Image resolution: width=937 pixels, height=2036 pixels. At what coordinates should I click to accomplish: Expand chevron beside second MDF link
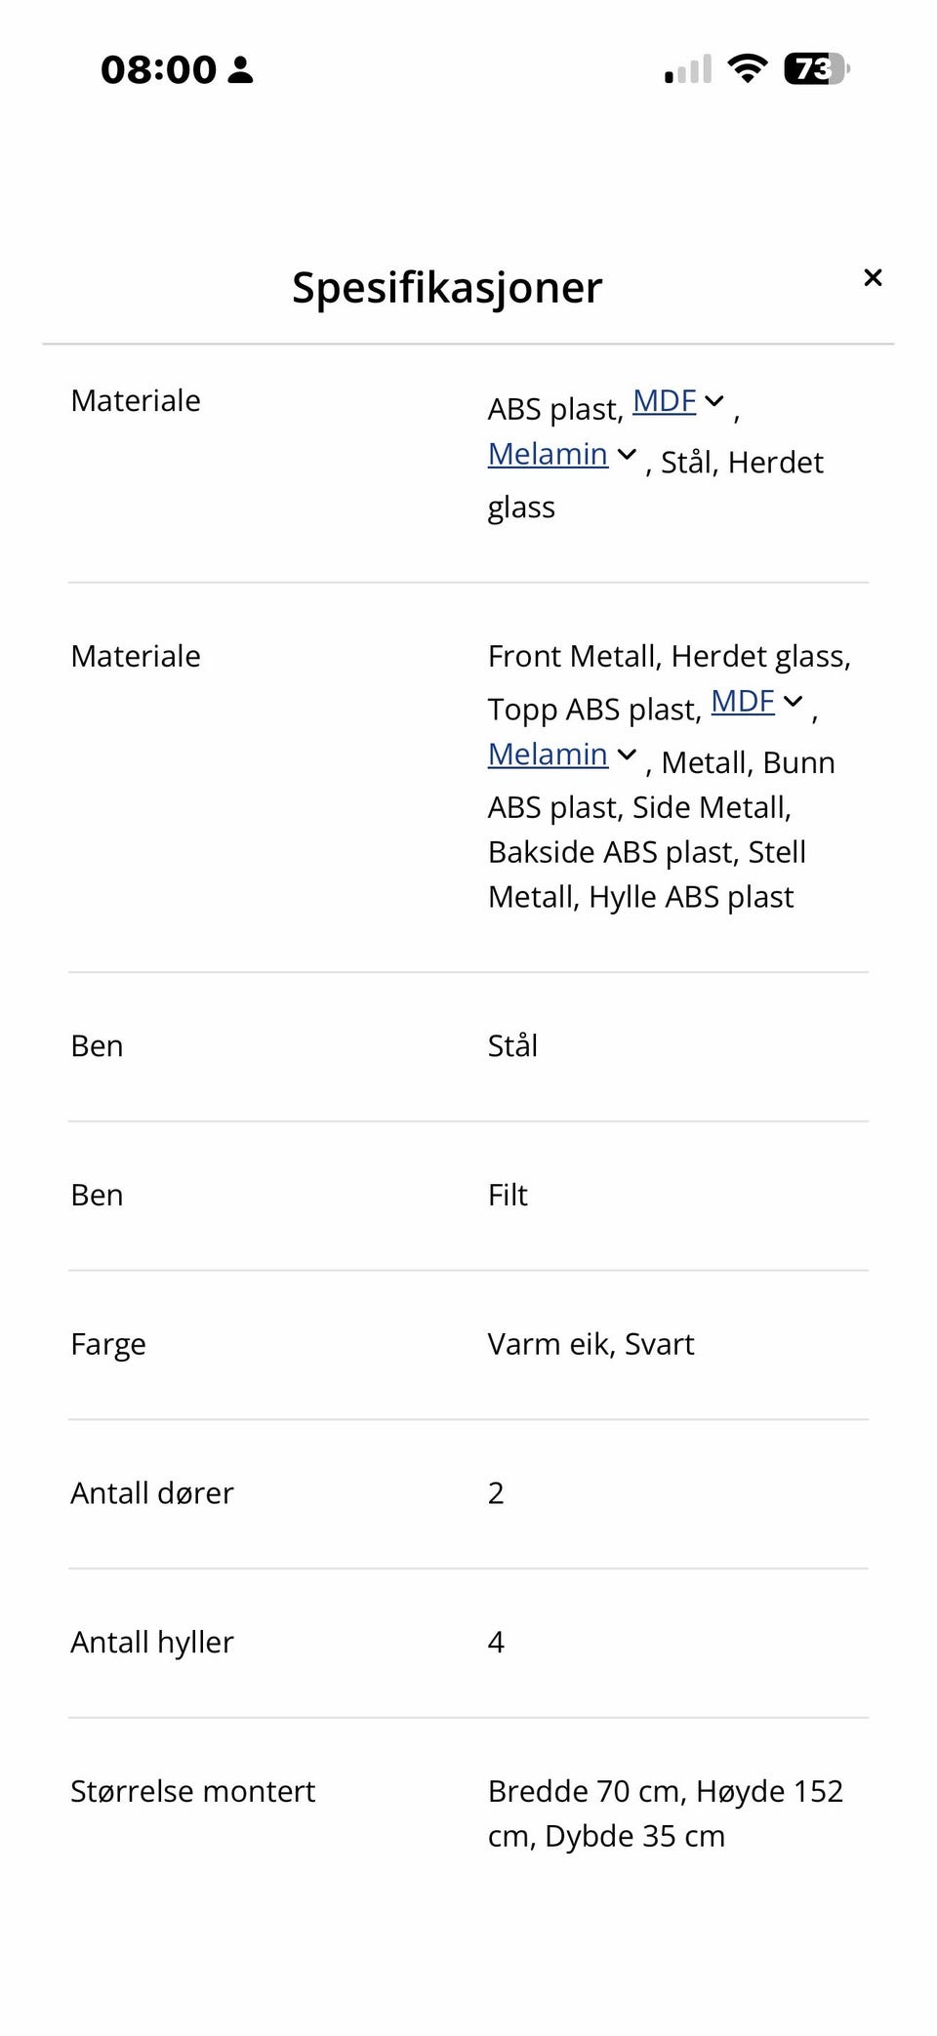pyautogui.click(x=793, y=702)
